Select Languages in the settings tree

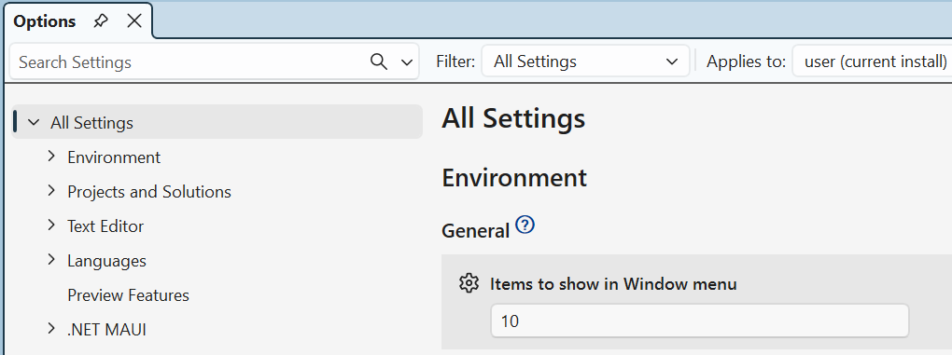[106, 261]
